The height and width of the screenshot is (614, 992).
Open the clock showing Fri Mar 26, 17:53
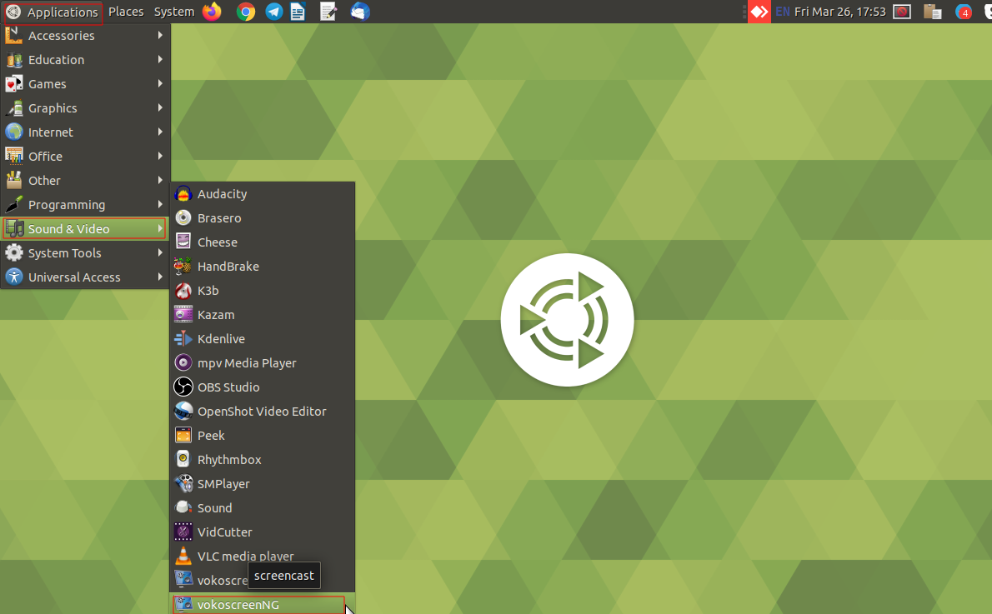coord(840,12)
